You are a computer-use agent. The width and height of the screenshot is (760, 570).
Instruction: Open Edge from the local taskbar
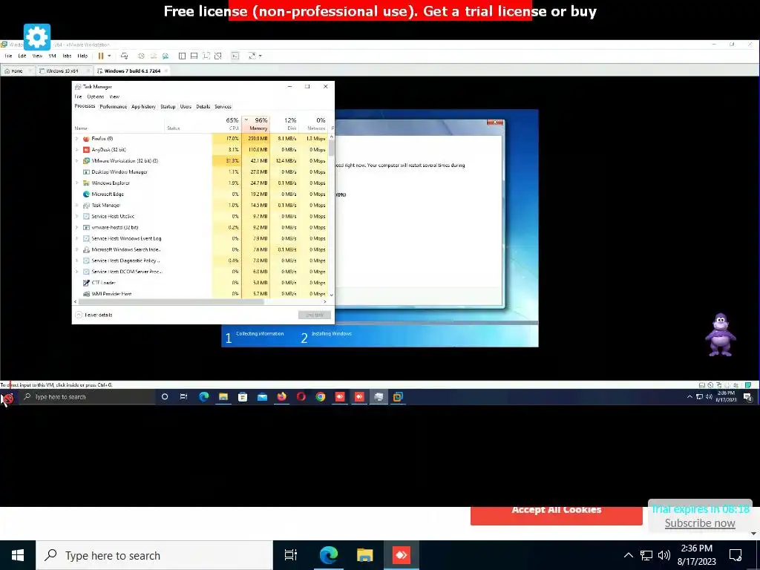coord(329,555)
